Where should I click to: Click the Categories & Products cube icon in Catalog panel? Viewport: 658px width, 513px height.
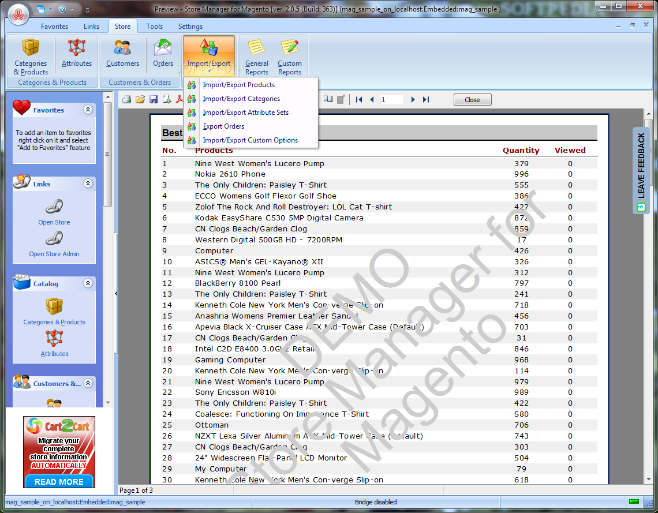click(54, 306)
